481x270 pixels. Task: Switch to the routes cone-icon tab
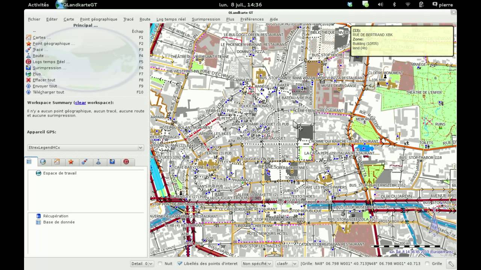98,162
